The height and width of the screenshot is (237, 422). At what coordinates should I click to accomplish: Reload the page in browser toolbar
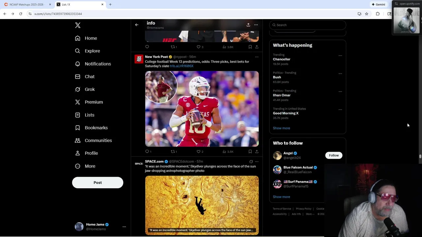[x=20, y=14]
